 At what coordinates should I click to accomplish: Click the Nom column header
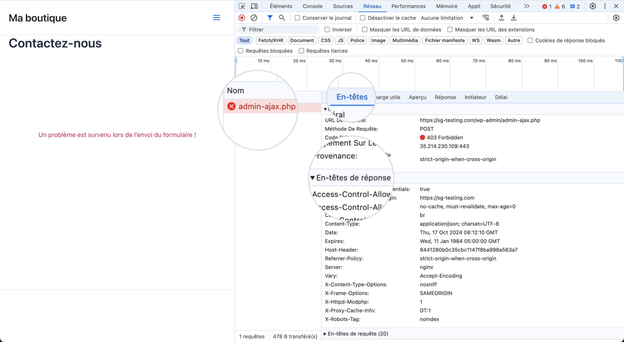click(235, 91)
